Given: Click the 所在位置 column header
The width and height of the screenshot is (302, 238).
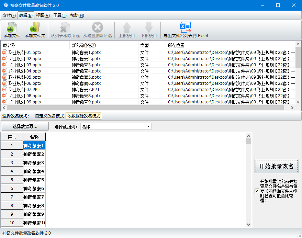Looking at the screenshot, I should [x=230, y=45].
